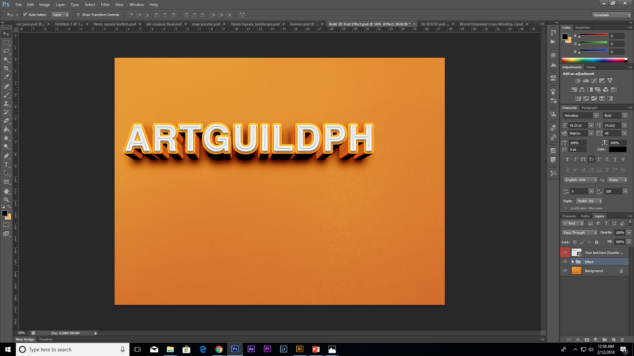
Task: Switch to the Channels panel tab
Action: (569, 216)
